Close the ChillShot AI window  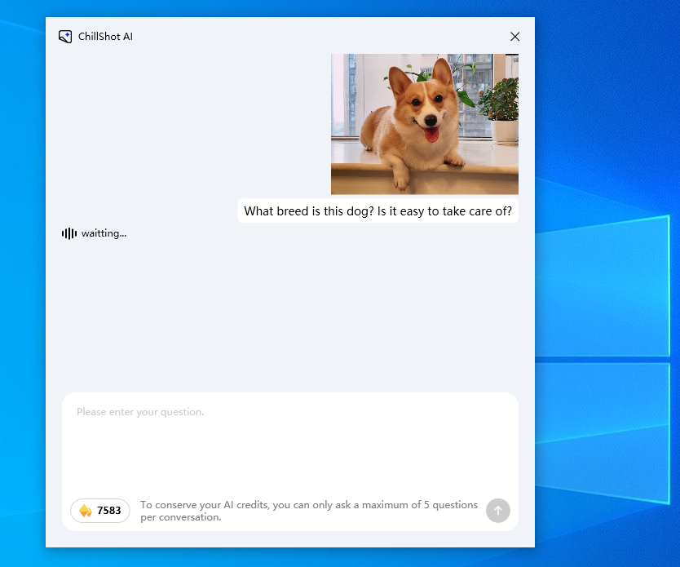tap(514, 36)
